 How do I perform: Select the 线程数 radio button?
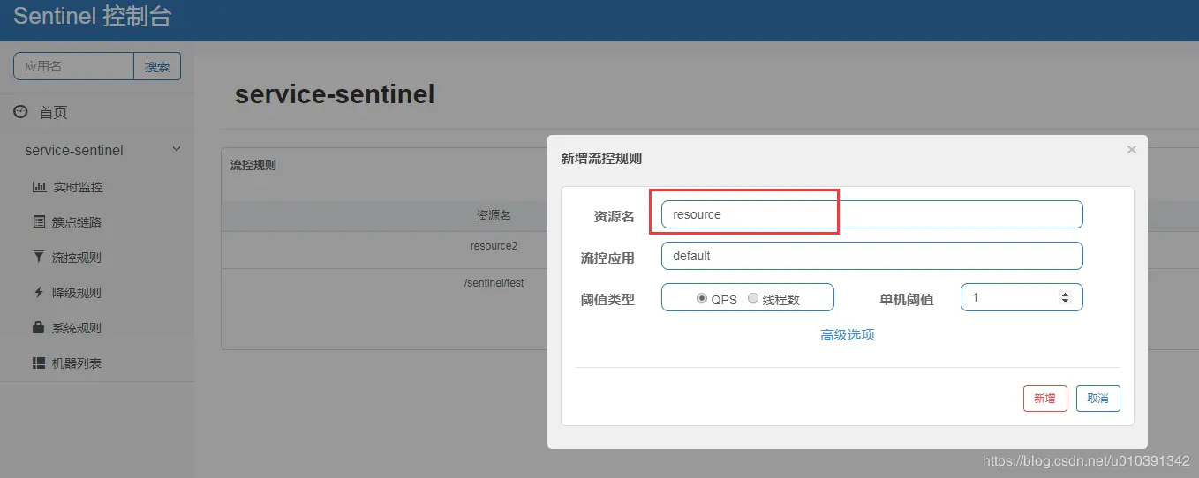[x=753, y=298]
